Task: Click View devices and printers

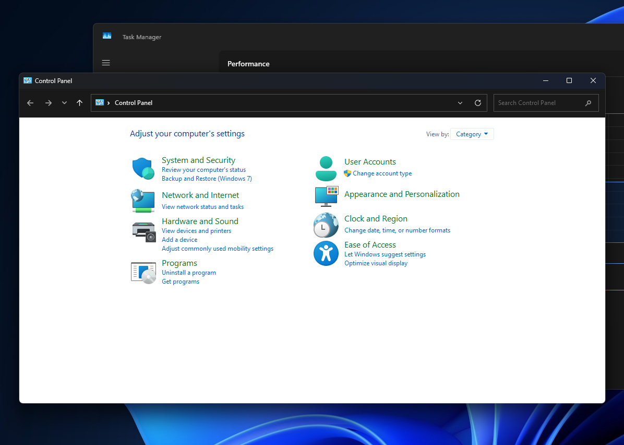Action: (x=197, y=231)
